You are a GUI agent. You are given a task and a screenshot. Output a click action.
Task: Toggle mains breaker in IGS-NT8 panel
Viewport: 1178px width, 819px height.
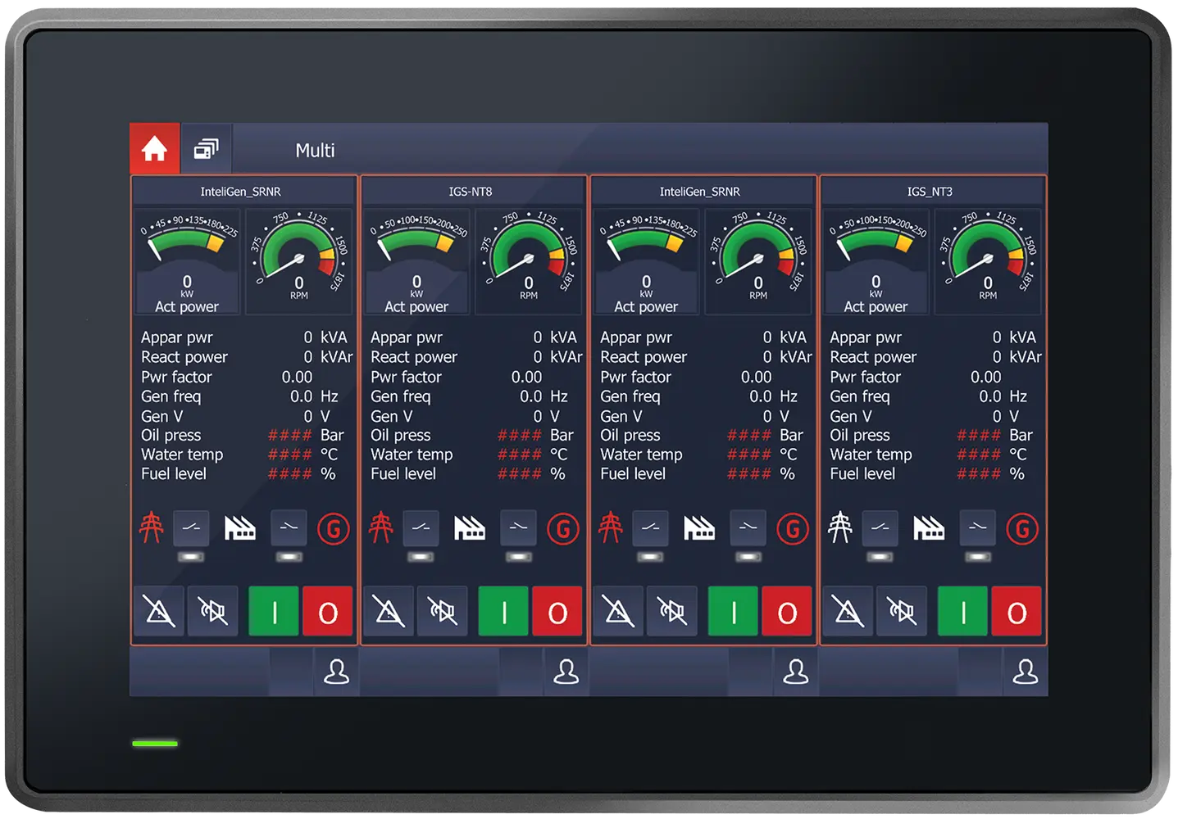pos(421,527)
